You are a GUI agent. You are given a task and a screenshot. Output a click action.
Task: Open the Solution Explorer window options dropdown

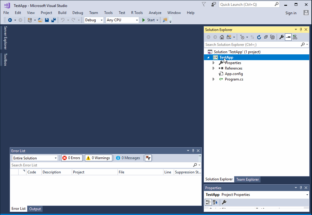tap(296, 29)
